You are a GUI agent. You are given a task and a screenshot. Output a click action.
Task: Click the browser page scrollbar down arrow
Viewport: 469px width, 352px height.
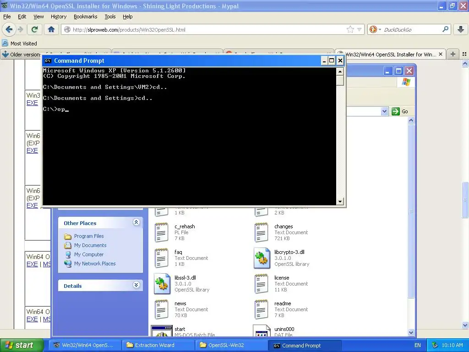[x=465, y=325]
